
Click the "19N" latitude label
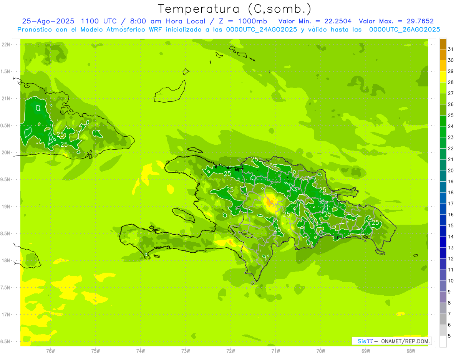coord(6,207)
